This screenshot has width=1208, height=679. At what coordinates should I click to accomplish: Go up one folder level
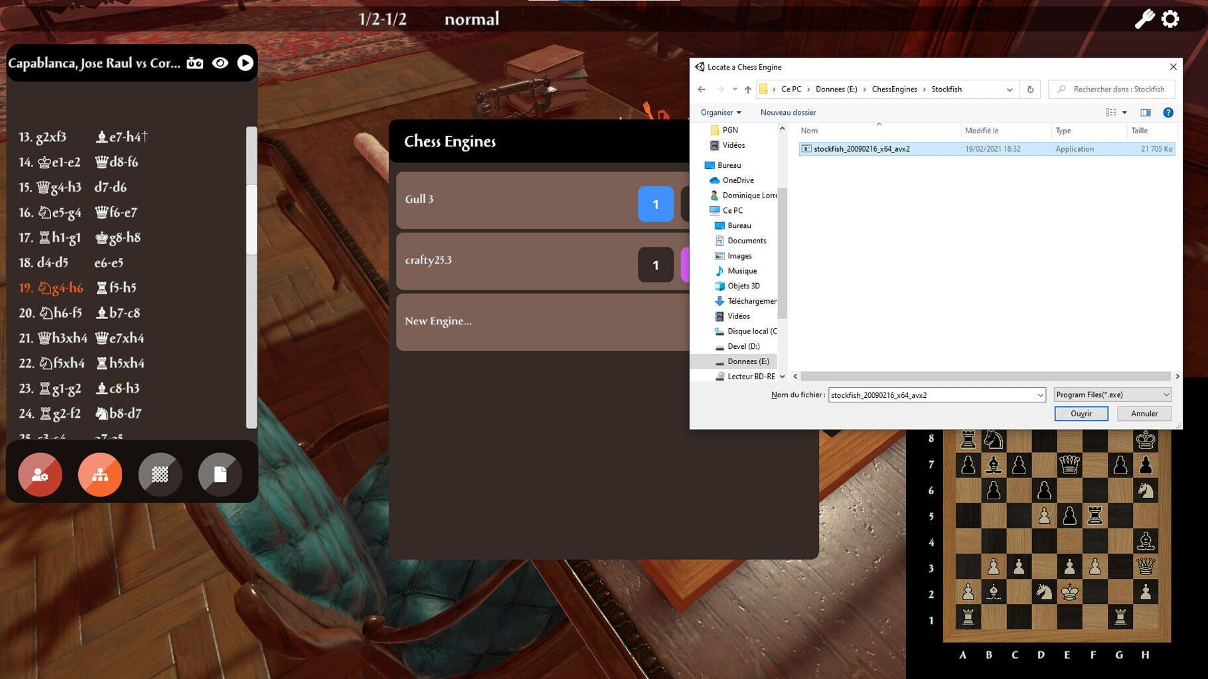click(x=748, y=89)
